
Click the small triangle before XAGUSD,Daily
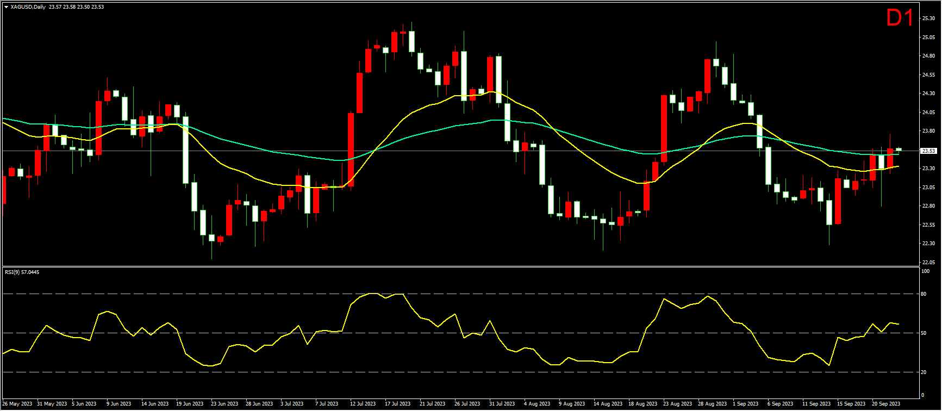tap(6, 7)
